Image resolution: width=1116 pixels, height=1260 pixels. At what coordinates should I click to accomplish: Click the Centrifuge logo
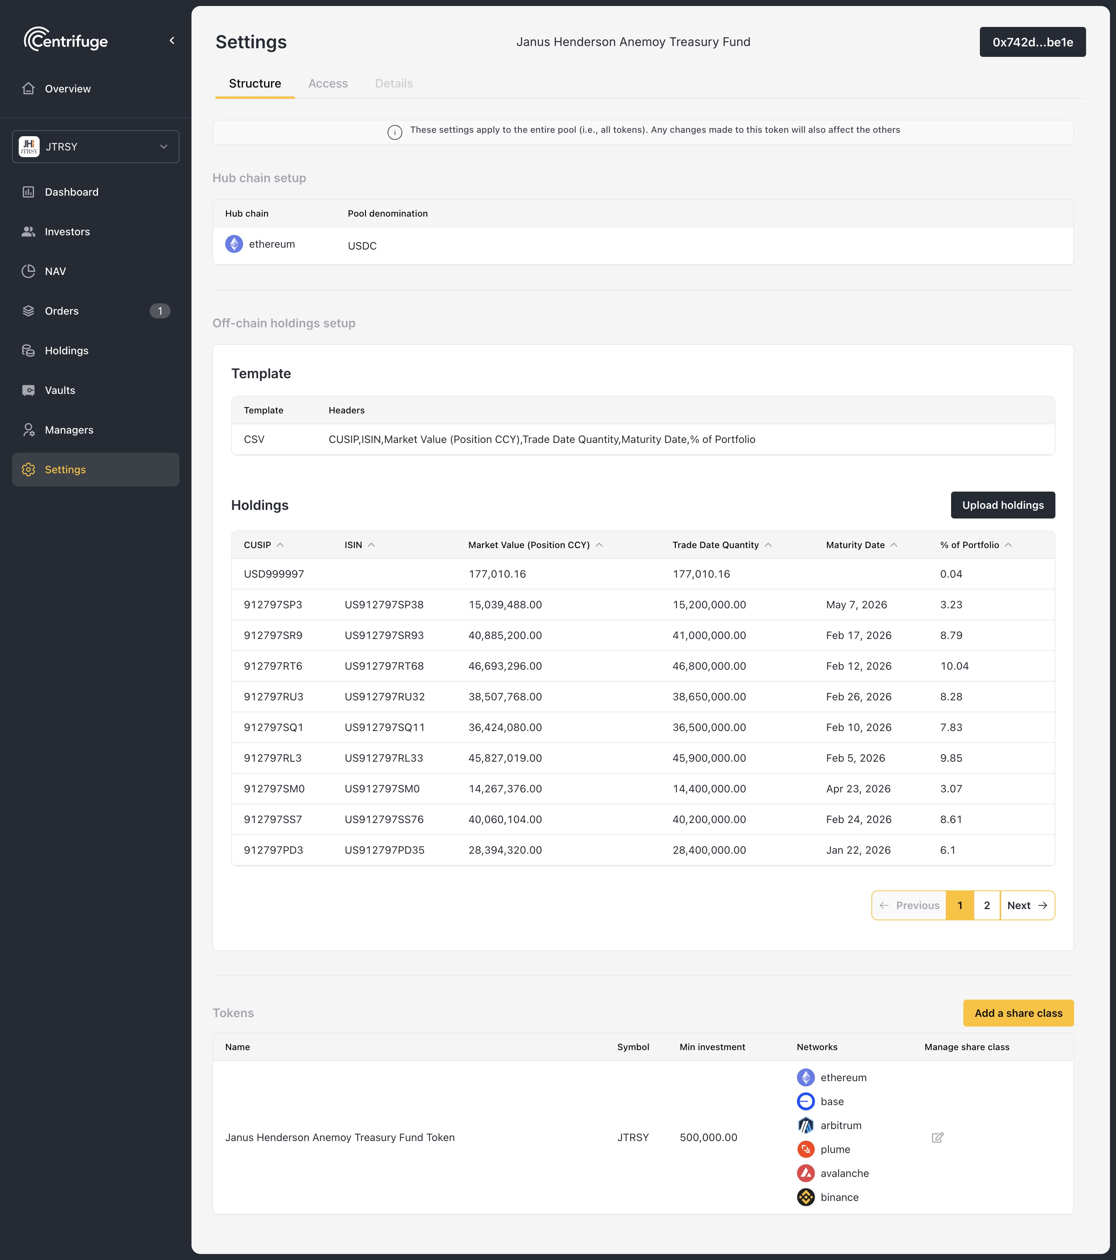pos(66,41)
